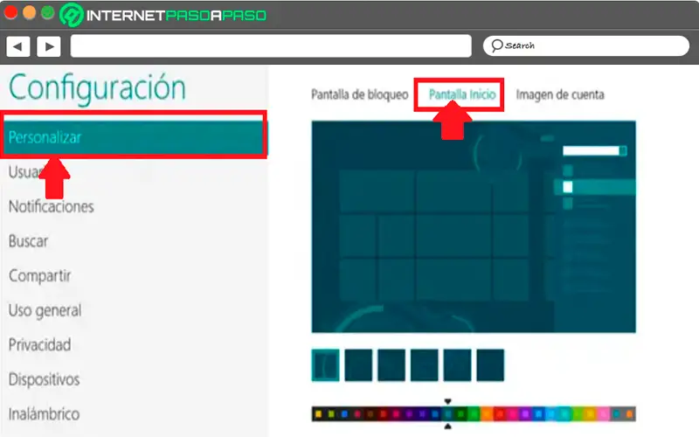Screen dimensions: 699x437
Task: Go to Privacidad settings
Action: [x=39, y=344]
